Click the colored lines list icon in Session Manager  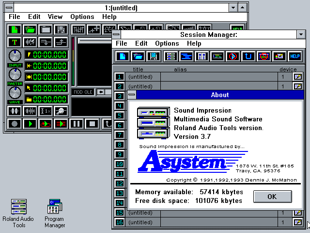[217, 56]
